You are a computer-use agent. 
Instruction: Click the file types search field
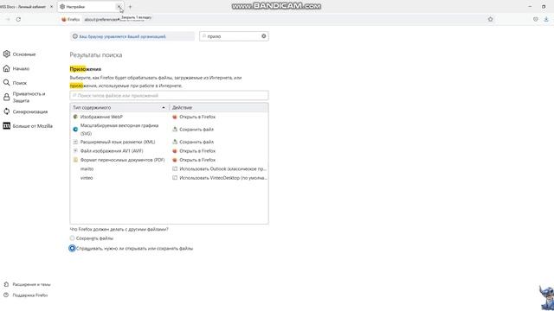click(169, 96)
